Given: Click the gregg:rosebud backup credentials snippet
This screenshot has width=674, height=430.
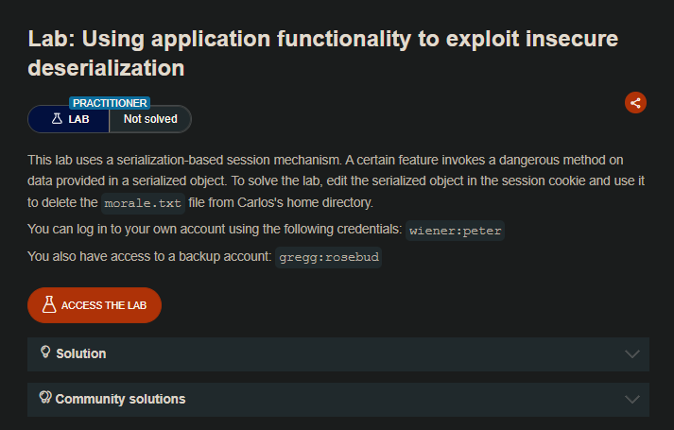Looking at the screenshot, I should (x=329, y=257).
